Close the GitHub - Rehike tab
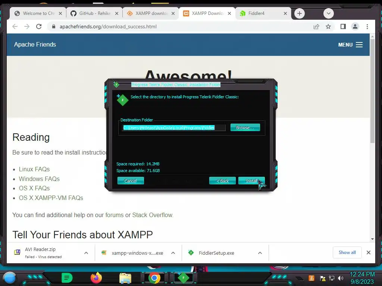Viewport: 382px width, 286px height. click(117, 13)
